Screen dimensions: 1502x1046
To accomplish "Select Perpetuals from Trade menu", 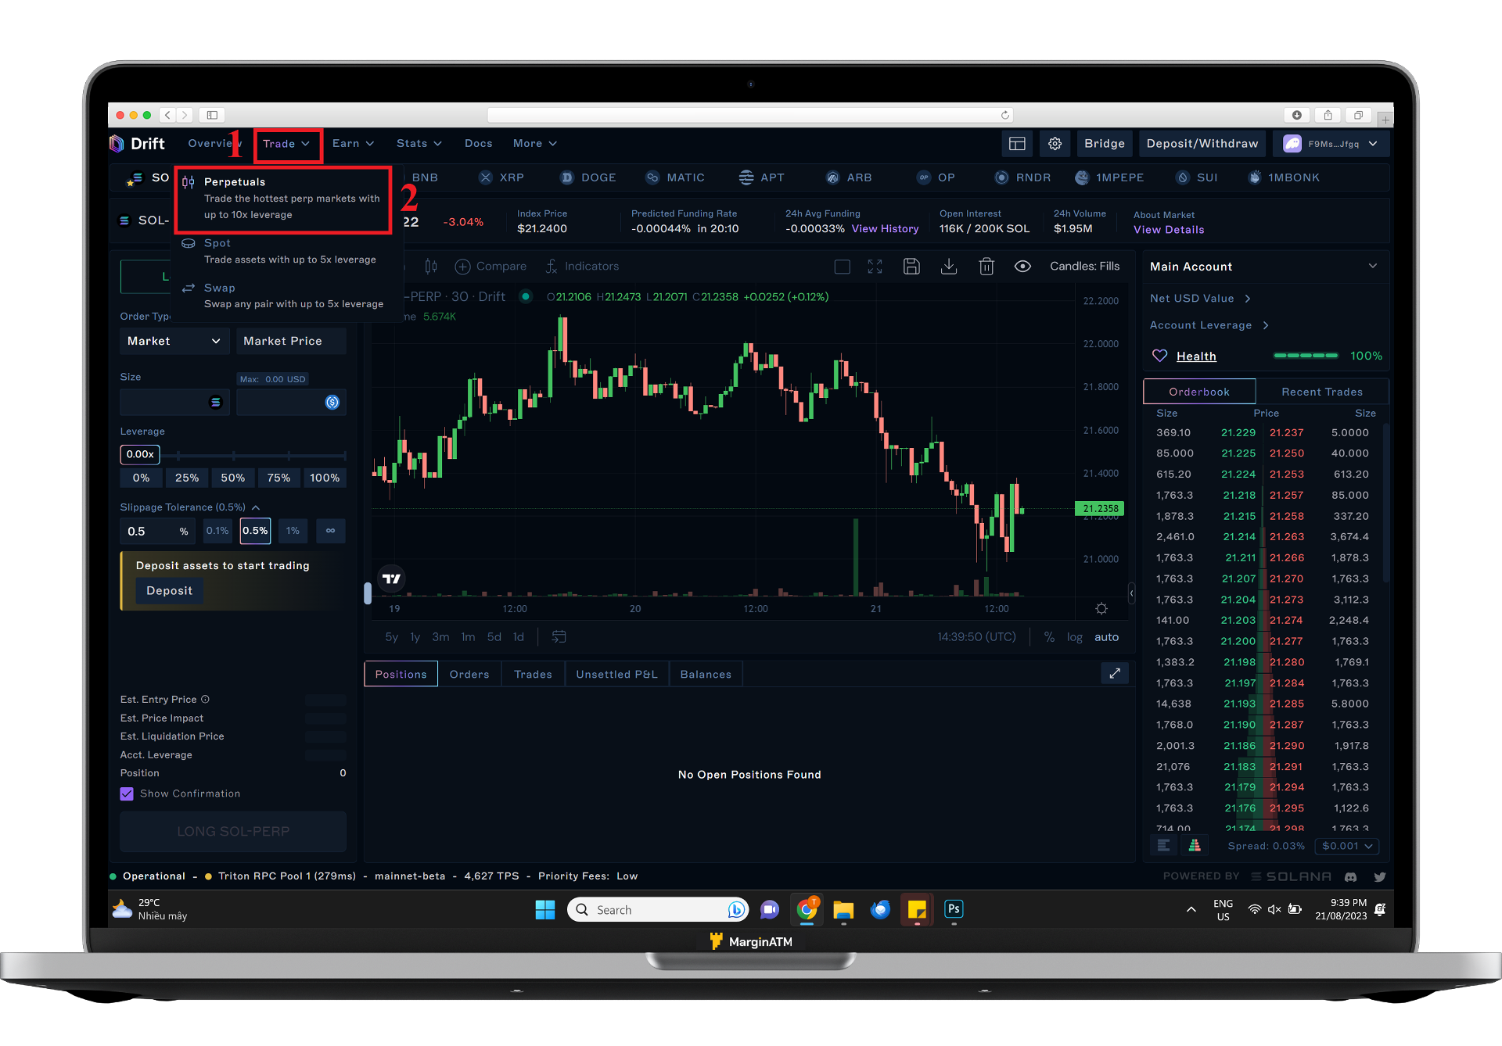I will (283, 199).
